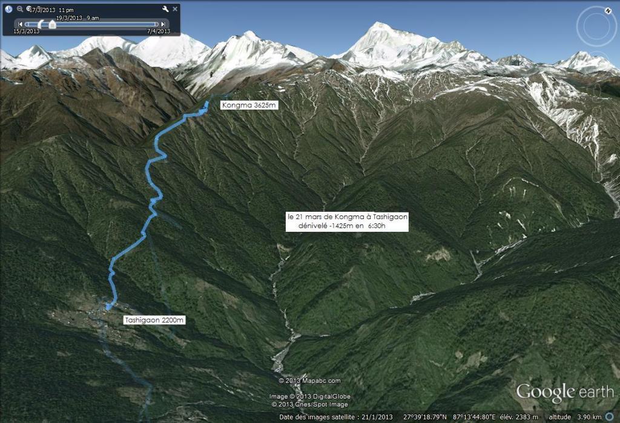The width and height of the screenshot is (620, 423).
Task: Click the time slider thumb handle
Action: click(52, 25)
